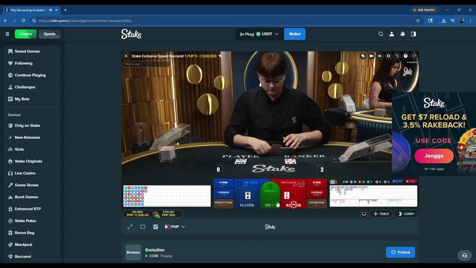Viewport: 476px width, 268px height.
Task: Open a new browser tab
Action: (x=65, y=10)
